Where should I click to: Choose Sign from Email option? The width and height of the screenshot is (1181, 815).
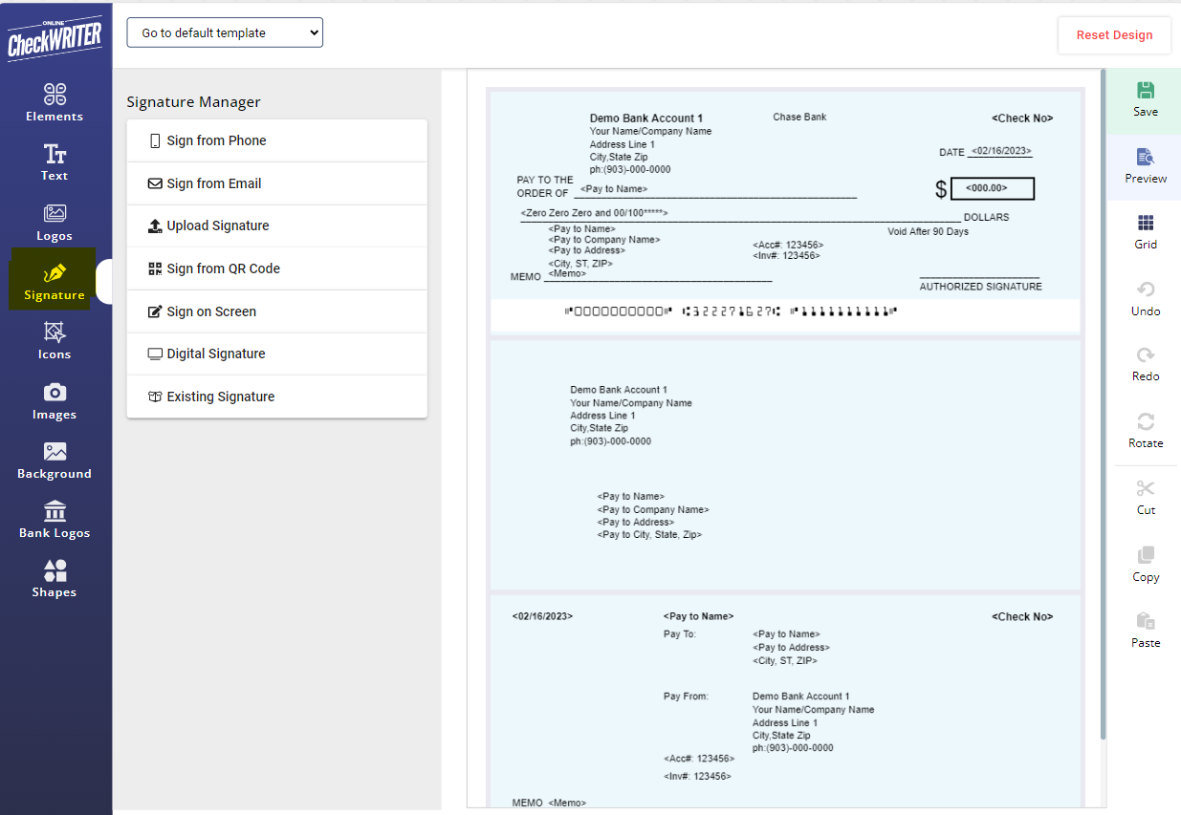click(276, 183)
